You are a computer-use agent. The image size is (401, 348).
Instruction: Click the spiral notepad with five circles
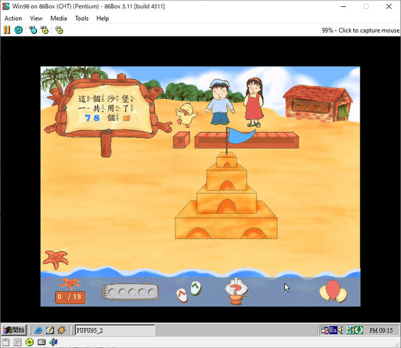(x=130, y=292)
